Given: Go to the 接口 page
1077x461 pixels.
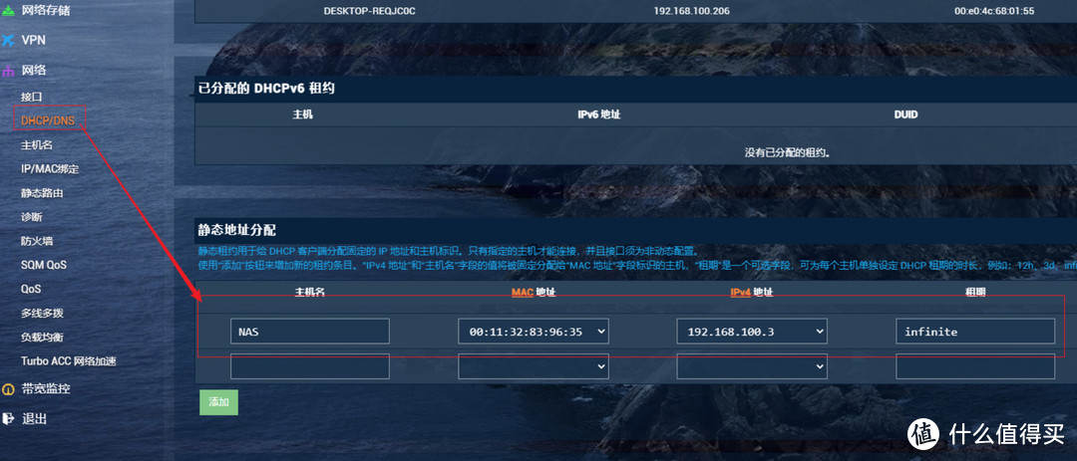Looking at the screenshot, I should [32, 97].
